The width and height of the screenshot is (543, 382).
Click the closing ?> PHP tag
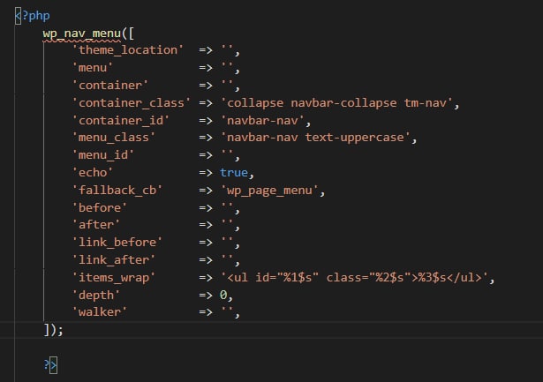pyautogui.click(x=50, y=365)
